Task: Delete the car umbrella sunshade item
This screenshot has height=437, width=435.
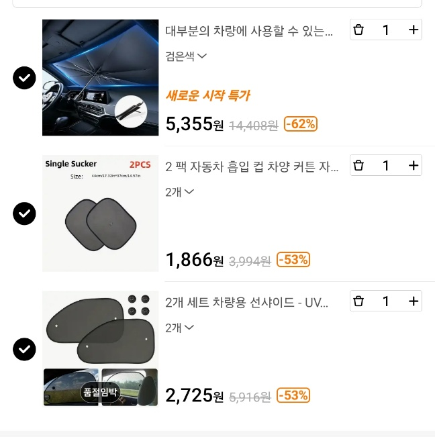Action: (358, 30)
